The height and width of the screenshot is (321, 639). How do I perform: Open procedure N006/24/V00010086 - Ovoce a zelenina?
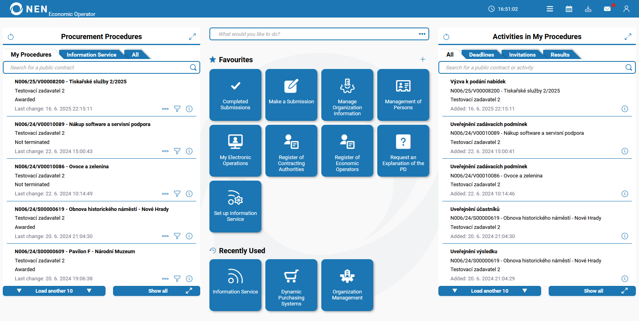[x=62, y=167]
